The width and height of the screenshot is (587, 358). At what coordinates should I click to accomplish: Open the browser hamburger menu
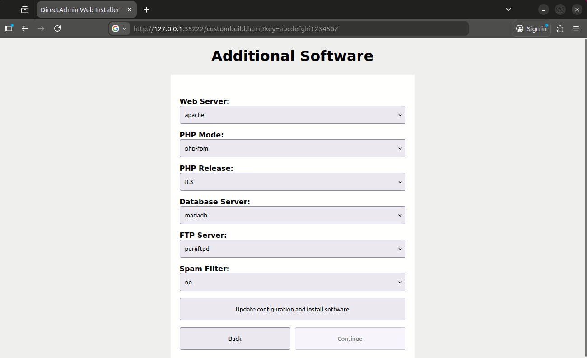[576, 28]
